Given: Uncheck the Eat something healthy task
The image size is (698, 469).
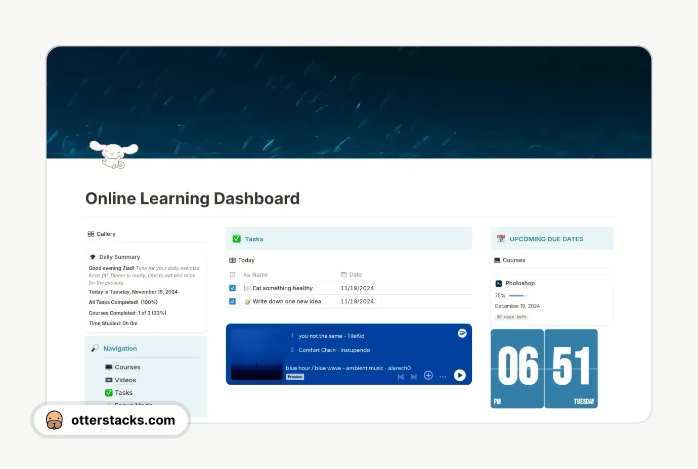Looking at the screenshot, I should 232,288.
